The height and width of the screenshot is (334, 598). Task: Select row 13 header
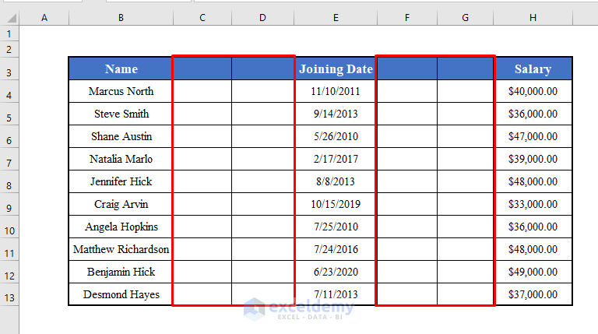(9, 298)
